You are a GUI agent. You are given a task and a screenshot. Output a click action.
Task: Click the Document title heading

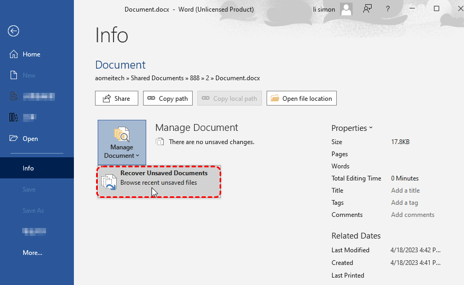tap(120, 65)
